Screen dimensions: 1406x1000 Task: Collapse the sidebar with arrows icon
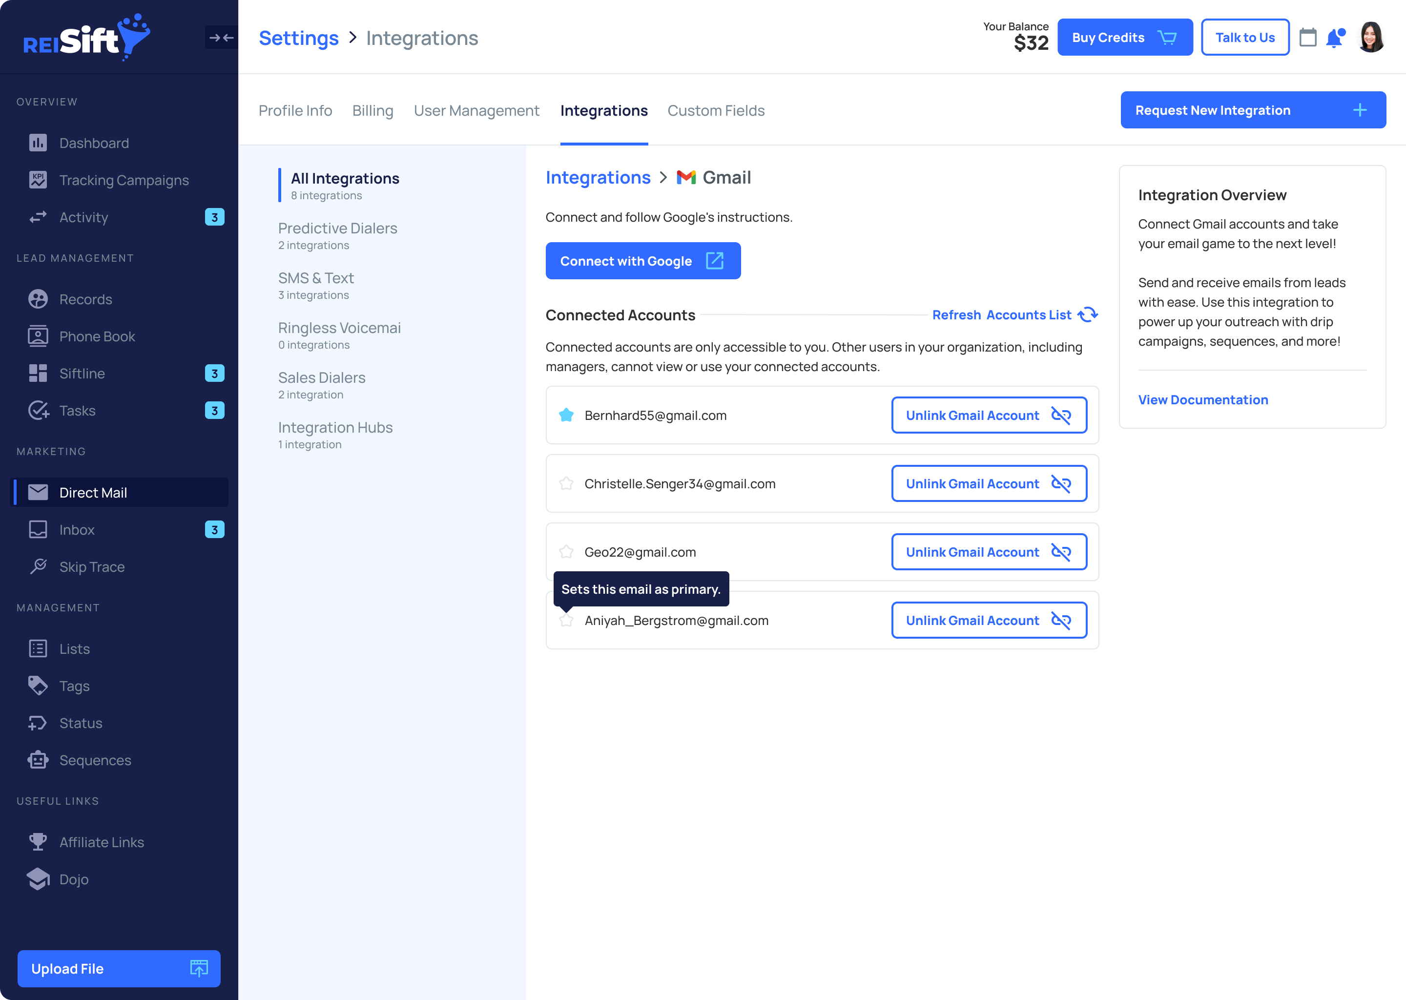pyautogui.click(x=221, y=38)
